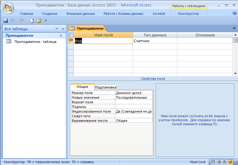This screenshot has height=165, width=238.
Task: Collapse the Преподаватели group in navigation
Action: 61,35
